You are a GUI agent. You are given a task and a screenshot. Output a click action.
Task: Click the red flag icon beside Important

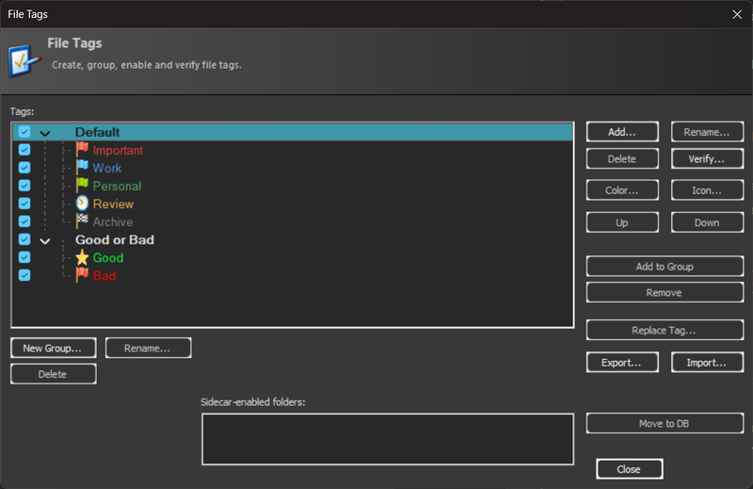click(82, 150)
